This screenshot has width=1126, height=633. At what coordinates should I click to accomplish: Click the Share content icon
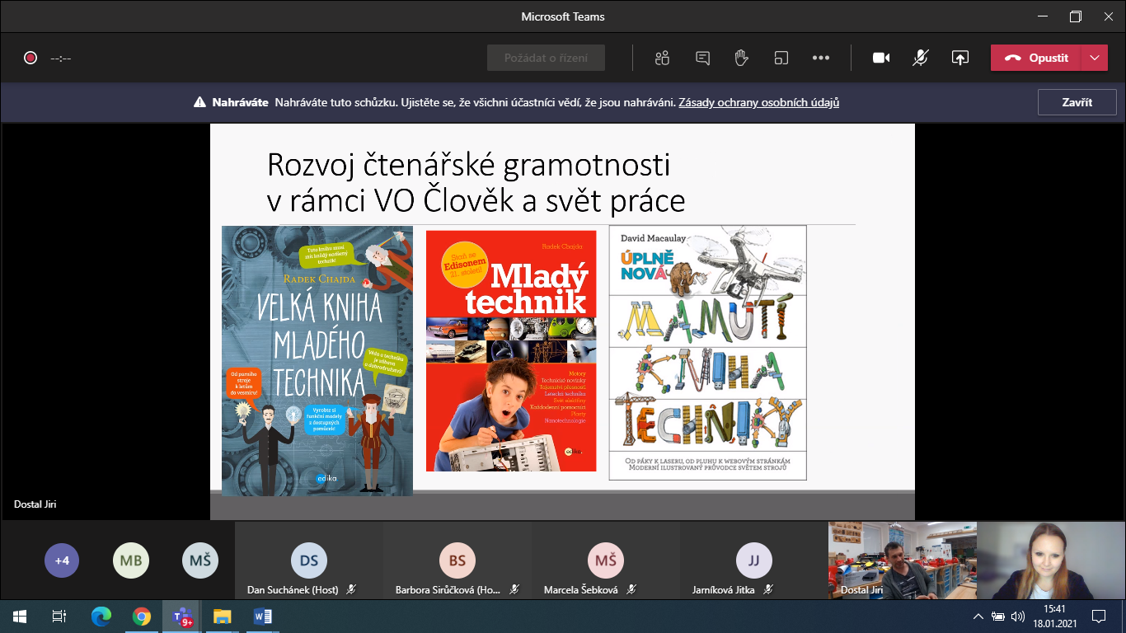click(959, 58)
